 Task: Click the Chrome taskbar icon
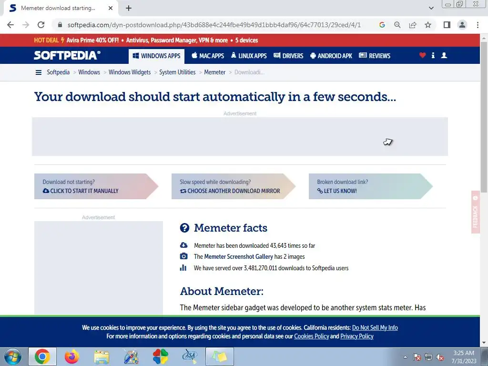point(42,356)
